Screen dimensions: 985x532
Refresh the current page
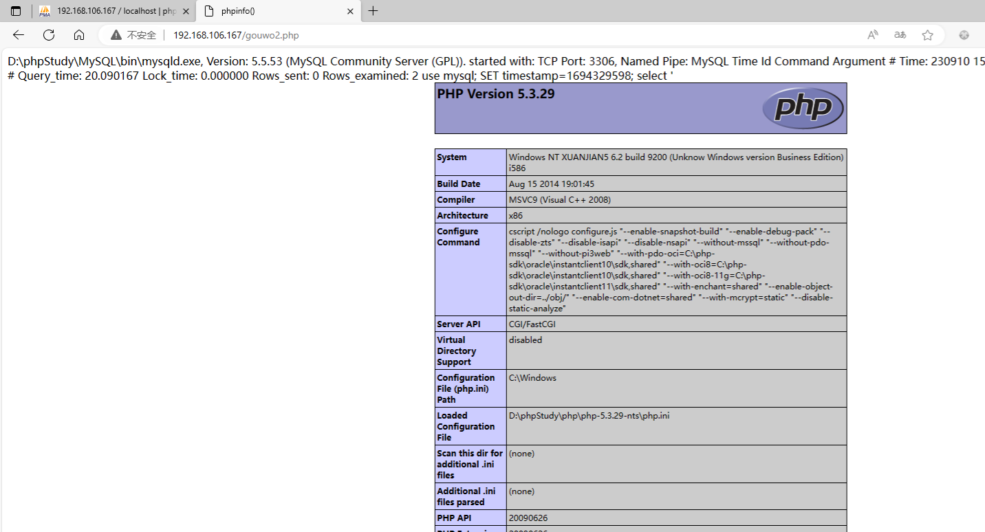click(x=49, y=35)
